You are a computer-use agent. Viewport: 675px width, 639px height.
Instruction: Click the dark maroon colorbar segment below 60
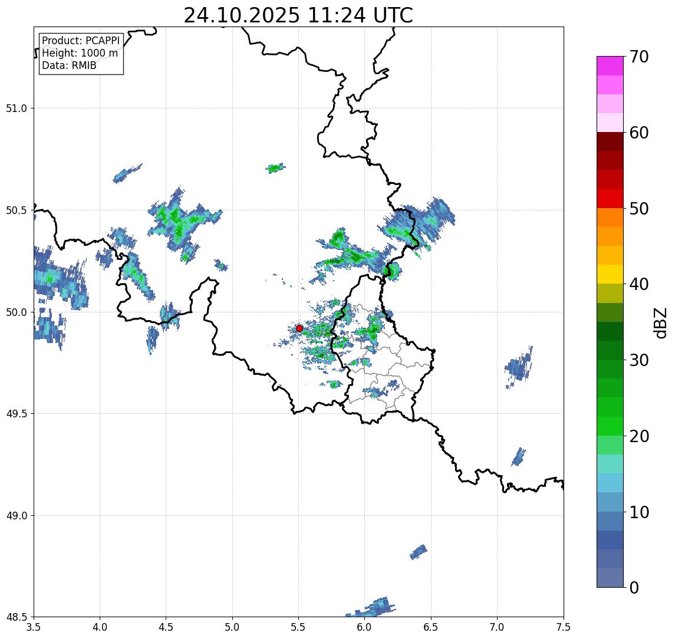pyautogui.click(x=610, y=141)
